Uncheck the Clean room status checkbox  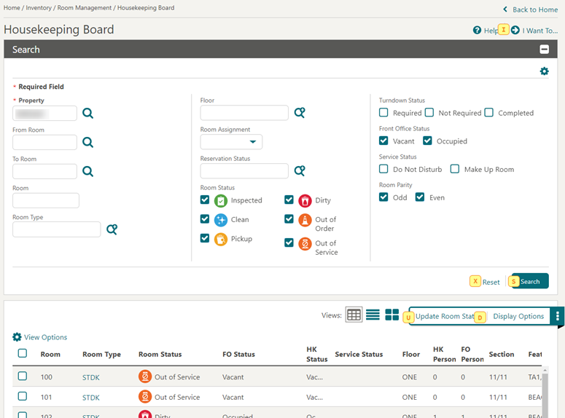tap(205, 219)
